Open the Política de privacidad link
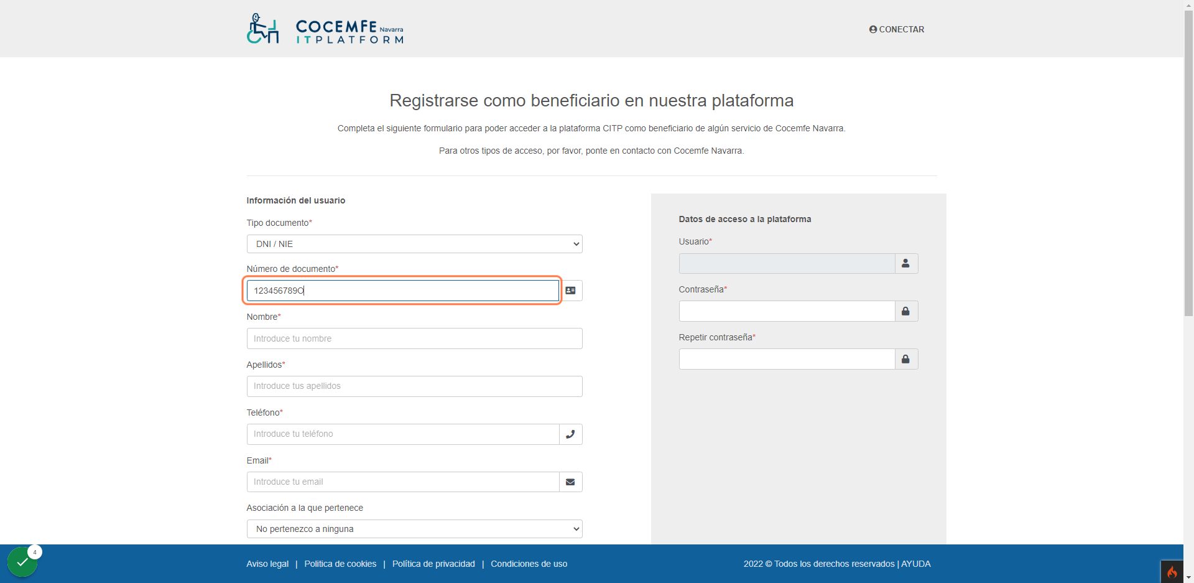 coord(433,564)
